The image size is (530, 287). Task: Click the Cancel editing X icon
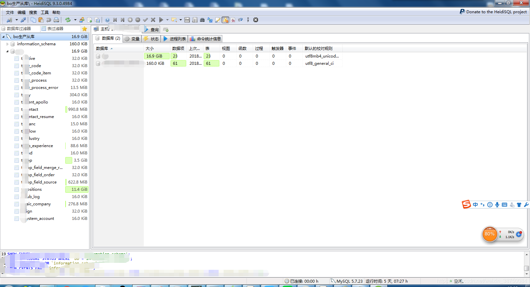pos(153,20)
